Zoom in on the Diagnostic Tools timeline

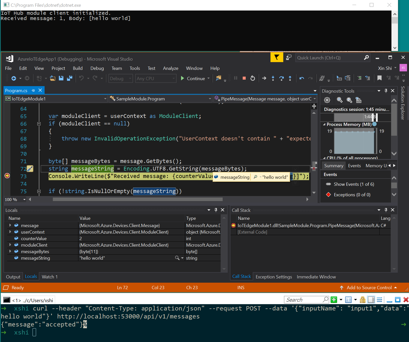(x=339, y=100)
